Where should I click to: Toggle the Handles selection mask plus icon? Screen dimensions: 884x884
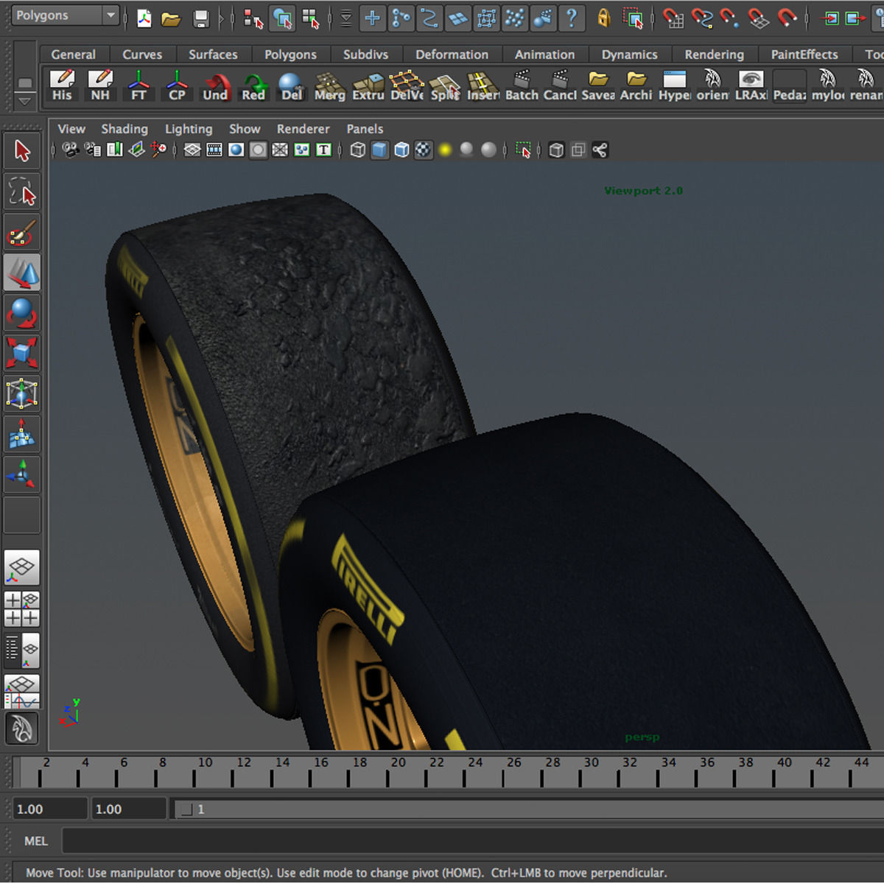coord(373,18)
